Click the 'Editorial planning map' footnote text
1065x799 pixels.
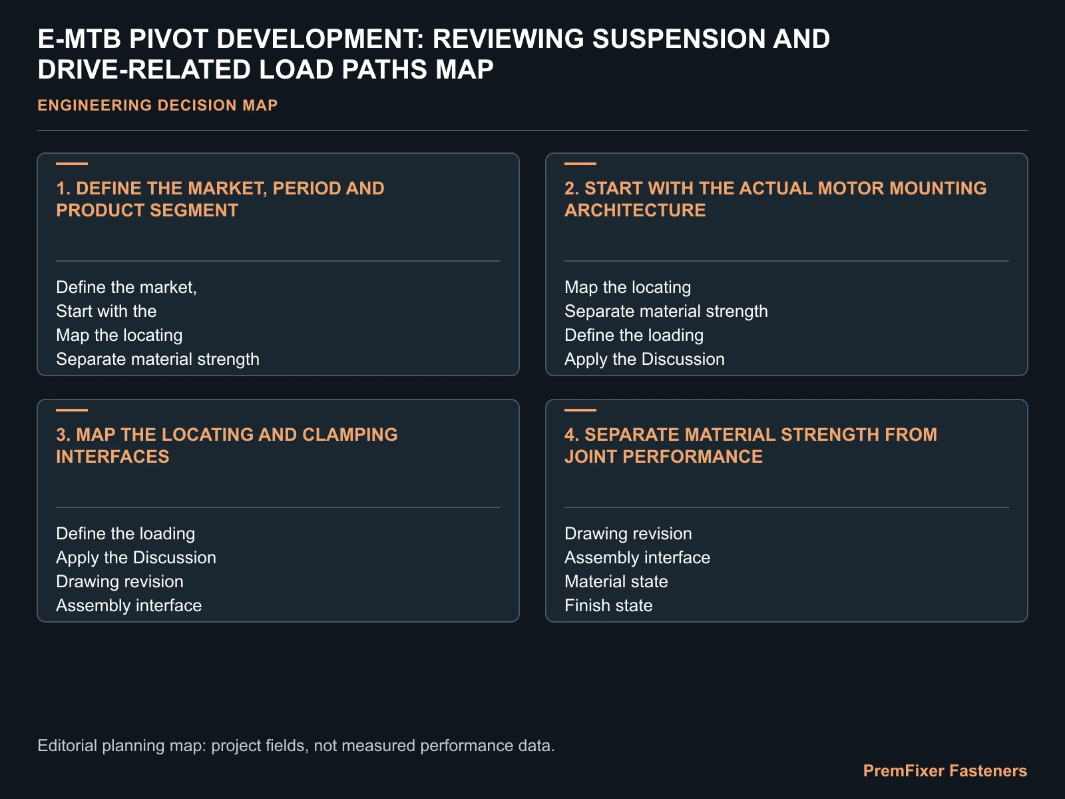click(x=296, y=745)
